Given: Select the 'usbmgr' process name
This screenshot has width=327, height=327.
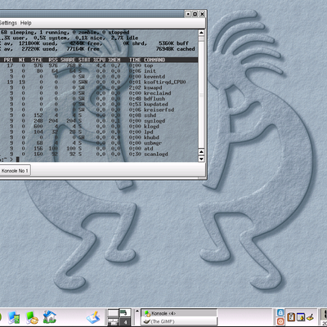Looking at the screenshot, I should [x=153, y=143].
